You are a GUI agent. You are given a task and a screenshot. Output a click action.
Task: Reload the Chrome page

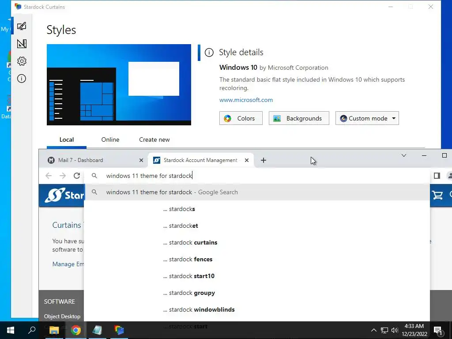77,176
